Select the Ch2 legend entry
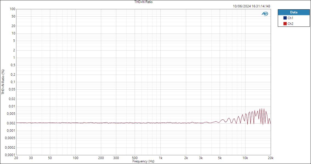Screen dimensions: 311x164 pos(290,23)
